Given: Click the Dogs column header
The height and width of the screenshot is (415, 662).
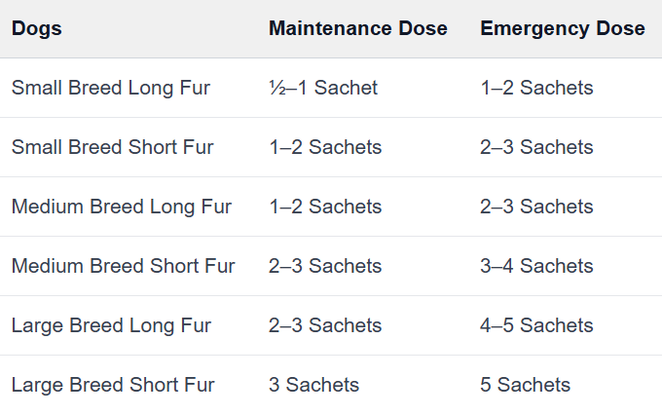Looking at the screenshot, I should pyautogui.click(x=37, y=28).
